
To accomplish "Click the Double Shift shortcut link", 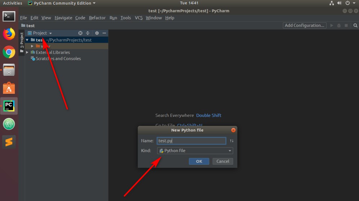I will coord(208,115).
